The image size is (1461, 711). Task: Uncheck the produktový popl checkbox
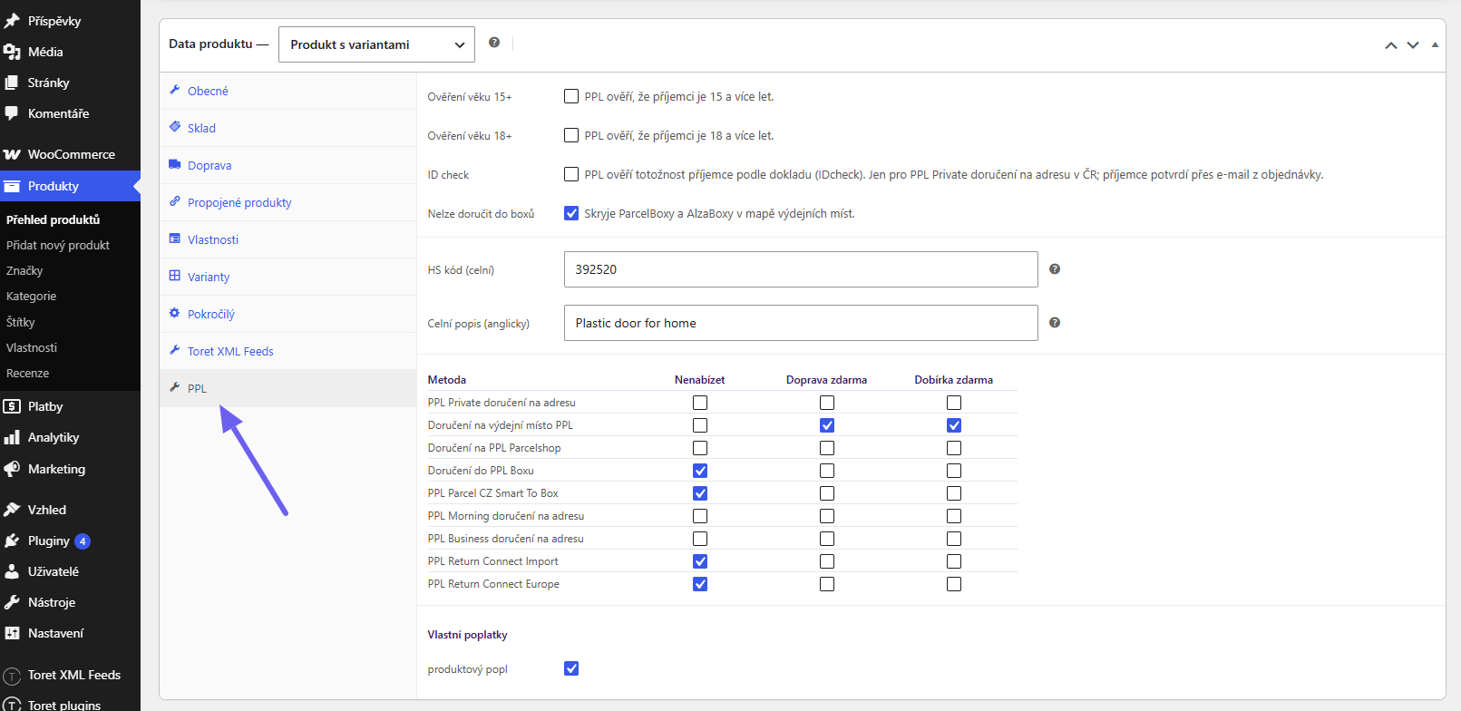point(571,668)
